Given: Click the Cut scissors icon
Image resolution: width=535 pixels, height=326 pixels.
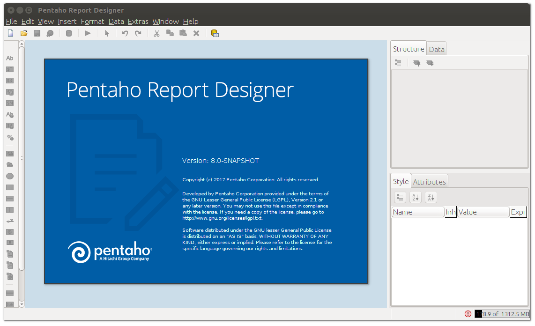Looking at the screenshot, I should [x=156, y=33].
